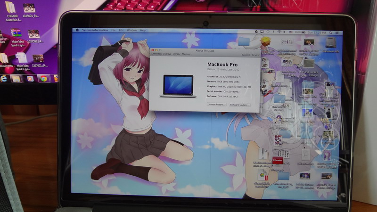This screenshot has width=377, height=212.
Task: Click the Software Update button
Action: pos(239,105)
